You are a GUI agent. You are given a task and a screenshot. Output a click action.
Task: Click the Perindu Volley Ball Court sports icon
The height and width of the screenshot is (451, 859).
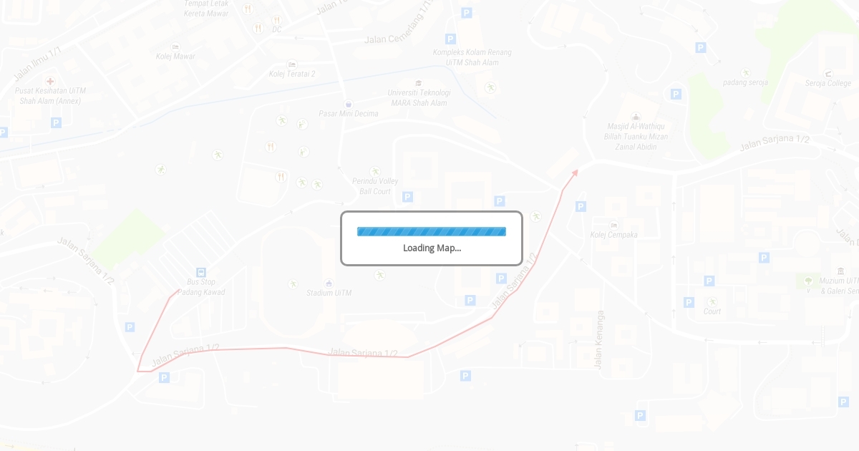tap(375, 172)
